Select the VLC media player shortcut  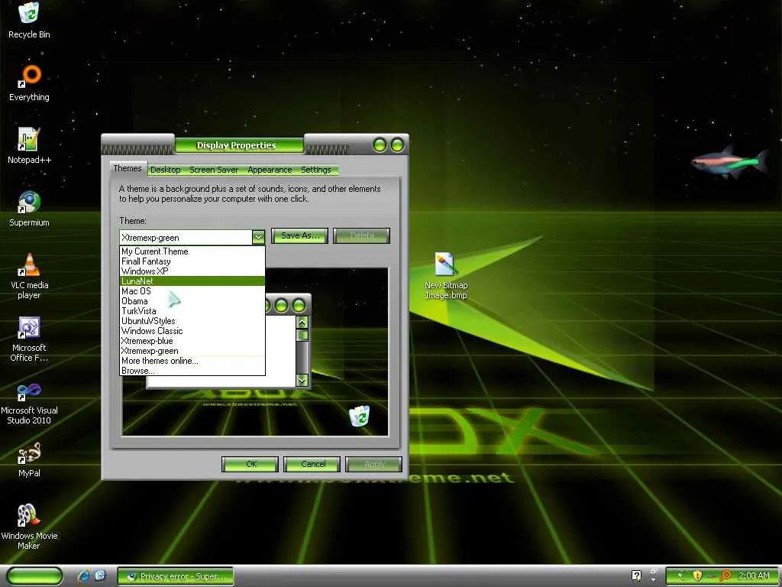29,276
